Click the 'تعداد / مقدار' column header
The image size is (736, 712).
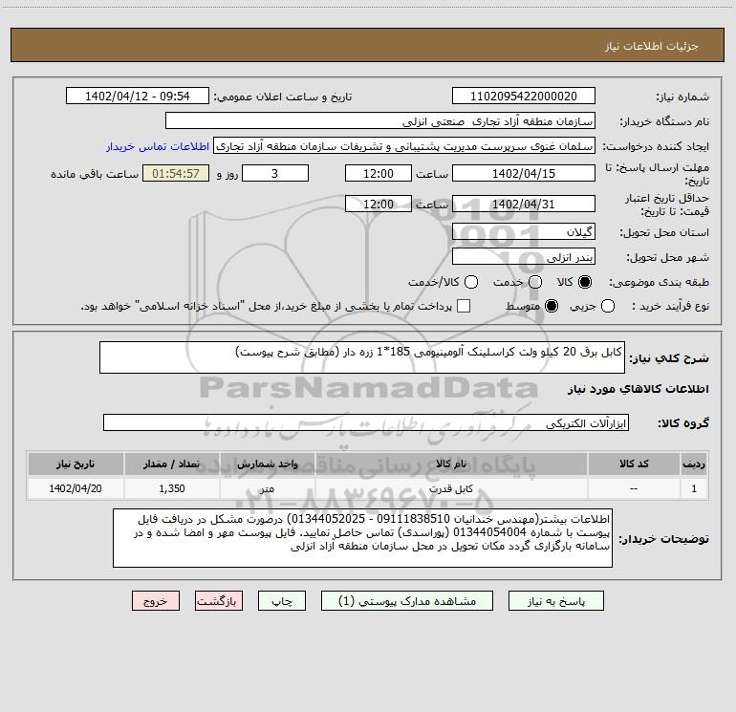click(x=171, y=464)
